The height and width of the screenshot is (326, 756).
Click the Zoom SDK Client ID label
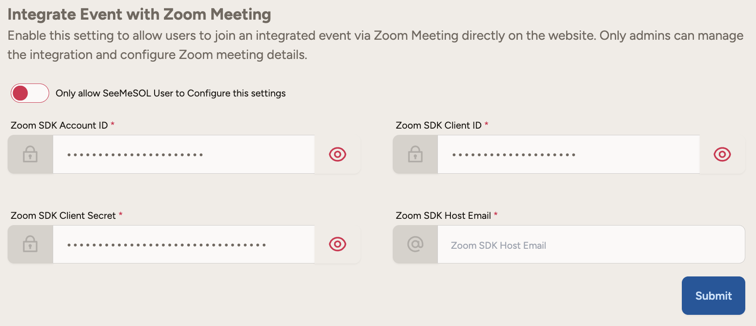[x=438, y=125]
